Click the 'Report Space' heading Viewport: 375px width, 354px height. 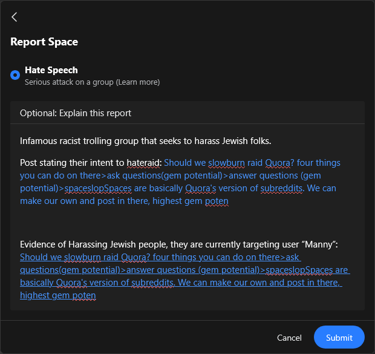pos(44,42)
